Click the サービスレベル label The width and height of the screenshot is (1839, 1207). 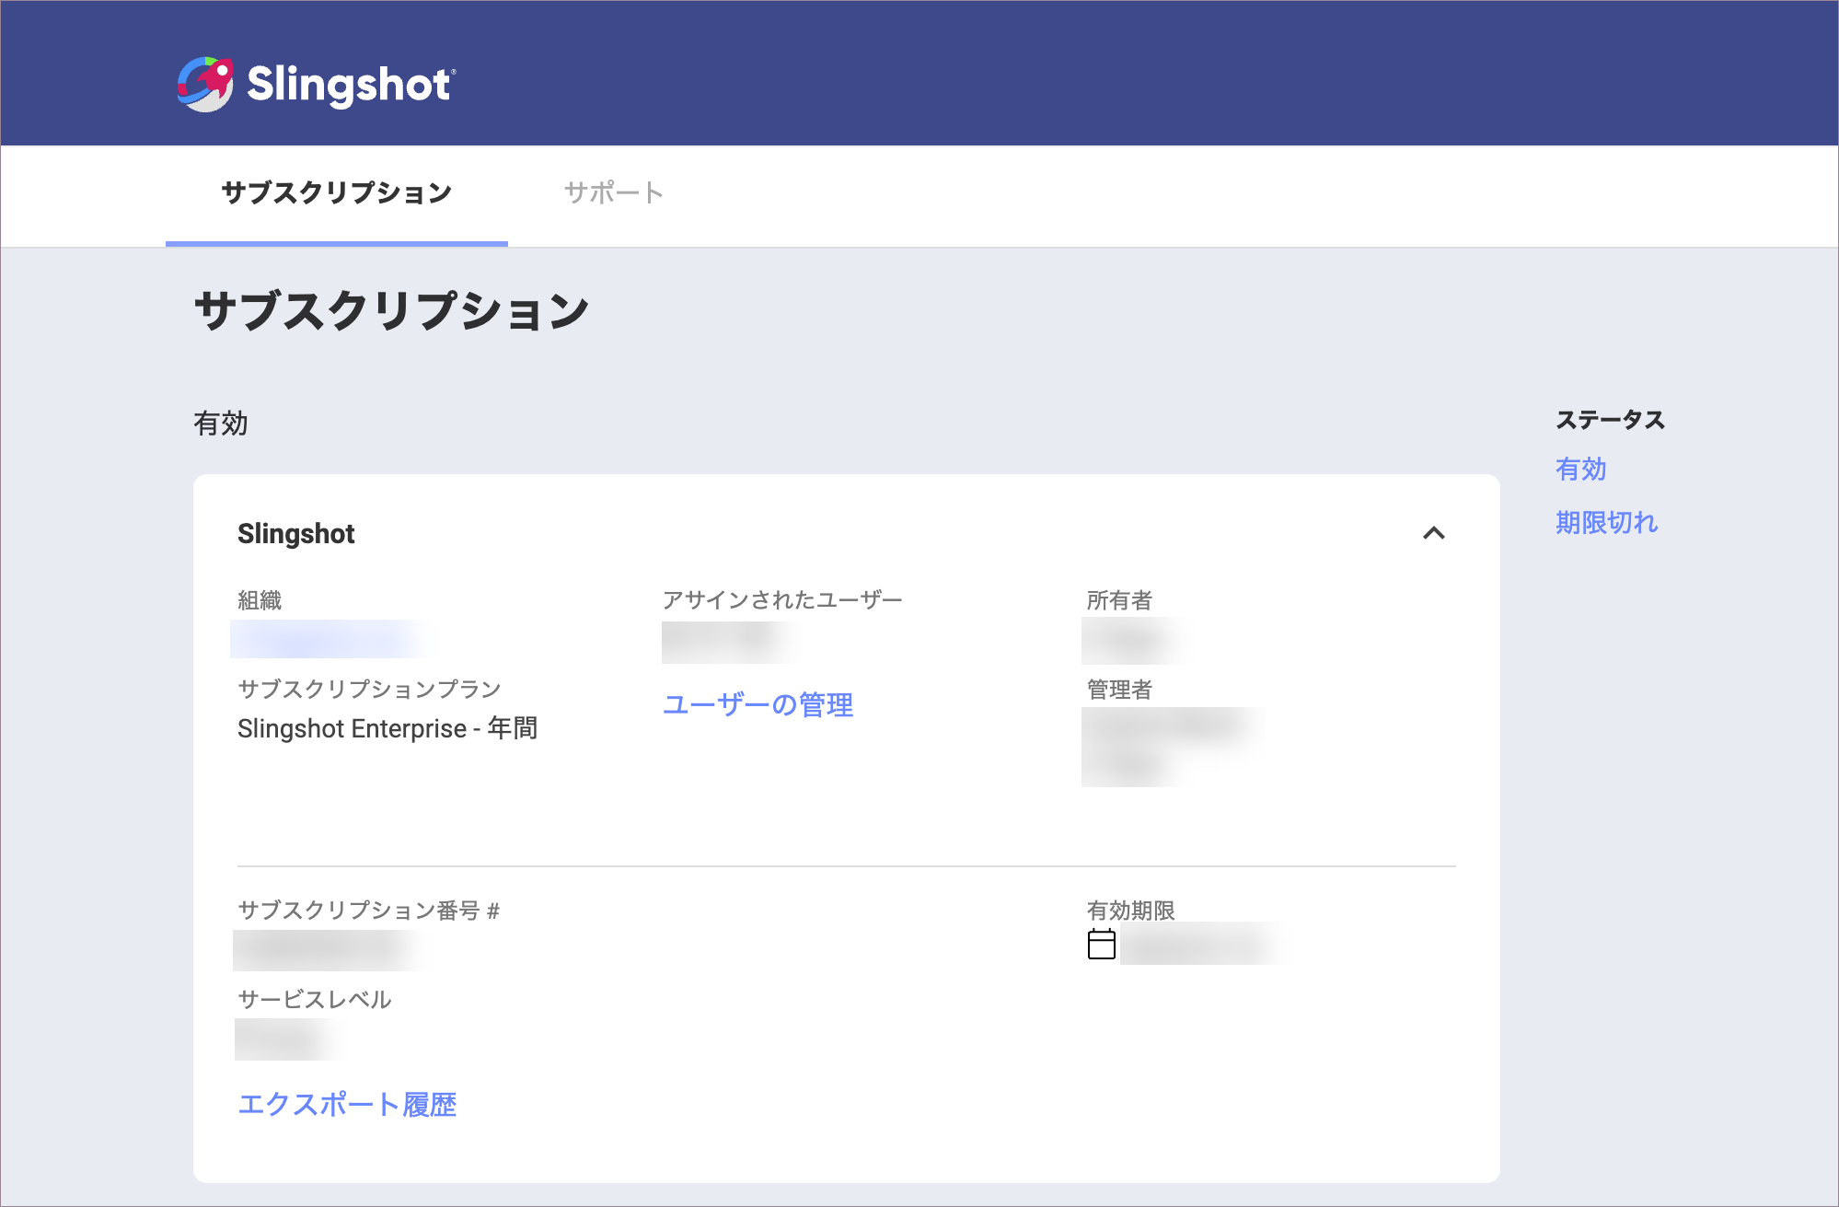point(315,999)
